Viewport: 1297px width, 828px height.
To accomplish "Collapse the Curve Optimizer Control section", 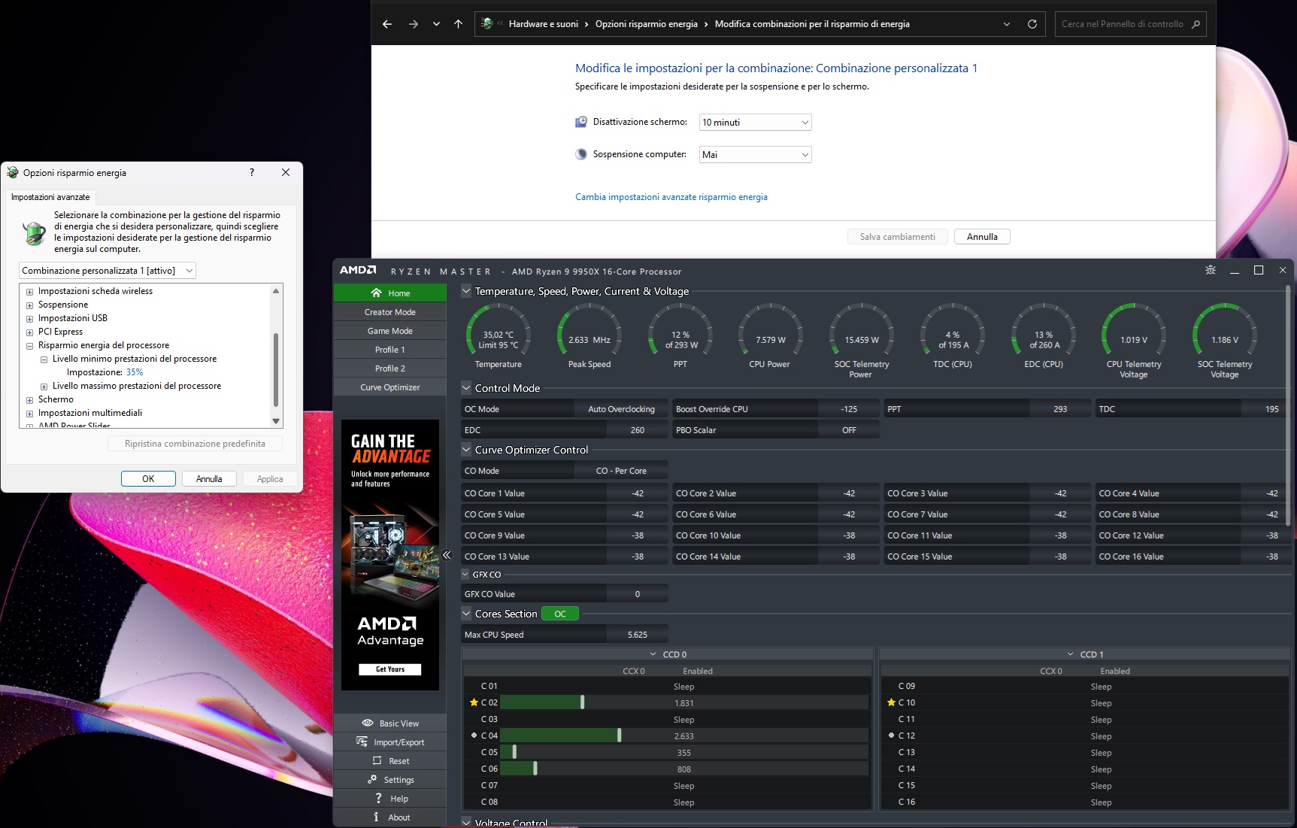I will point(466,450).
